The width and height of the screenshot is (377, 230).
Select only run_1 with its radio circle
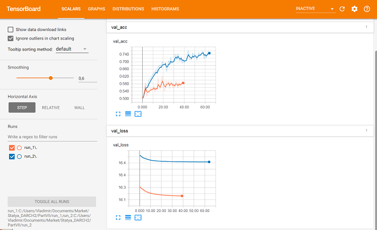(20, 148)
